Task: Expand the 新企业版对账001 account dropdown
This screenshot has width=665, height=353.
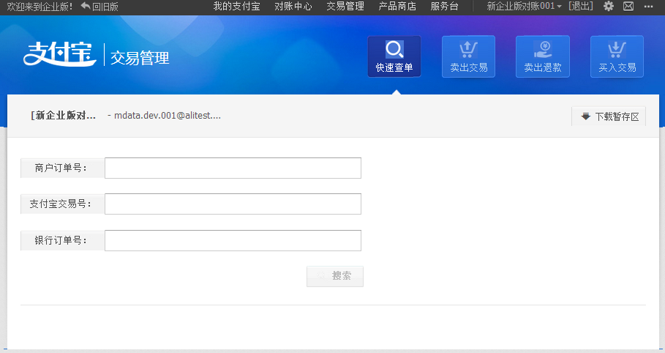Action: (525, 6)
